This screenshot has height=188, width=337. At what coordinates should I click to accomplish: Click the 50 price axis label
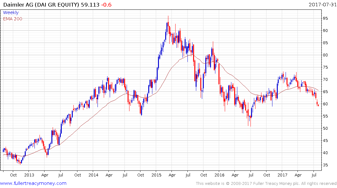click(x=325, y=128)
